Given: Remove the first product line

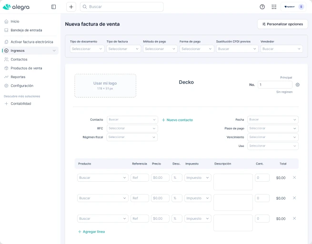Looking at the screenshot, I should 294,177.
